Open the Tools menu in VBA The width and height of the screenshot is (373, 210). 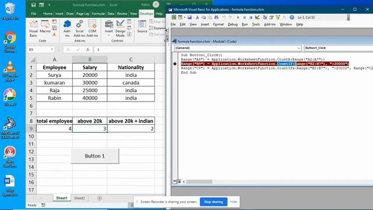(256, 24)
